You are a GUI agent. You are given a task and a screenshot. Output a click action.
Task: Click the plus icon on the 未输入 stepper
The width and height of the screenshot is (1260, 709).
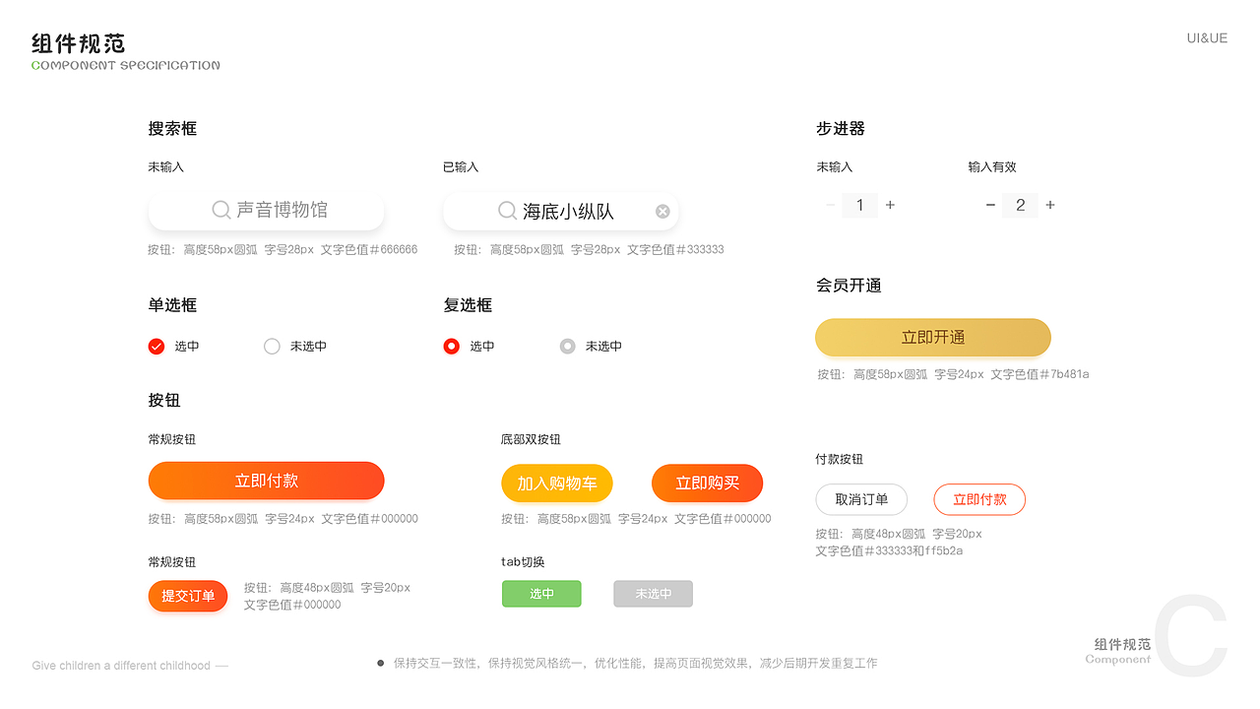click(890, 205)
